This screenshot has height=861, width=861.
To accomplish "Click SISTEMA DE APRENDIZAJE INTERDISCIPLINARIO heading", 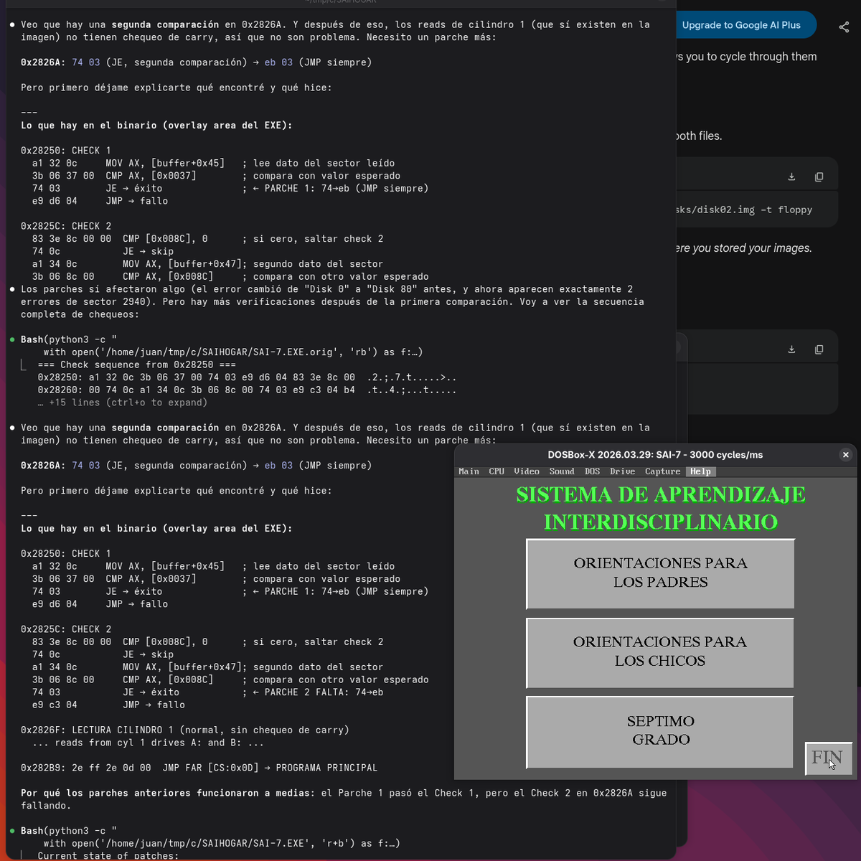I will point(660,508).
